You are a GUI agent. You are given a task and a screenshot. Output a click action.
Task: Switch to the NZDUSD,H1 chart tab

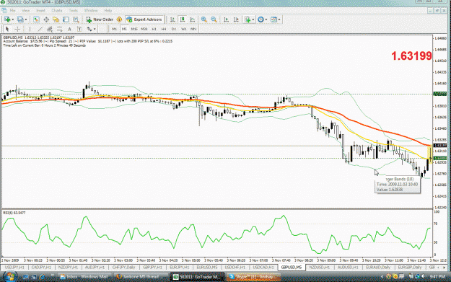click(x=319, y=268)
